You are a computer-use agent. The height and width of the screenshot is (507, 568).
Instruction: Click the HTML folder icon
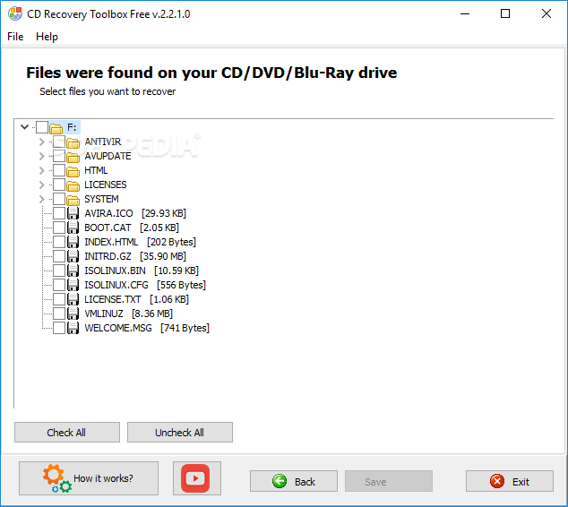(73, 171)
